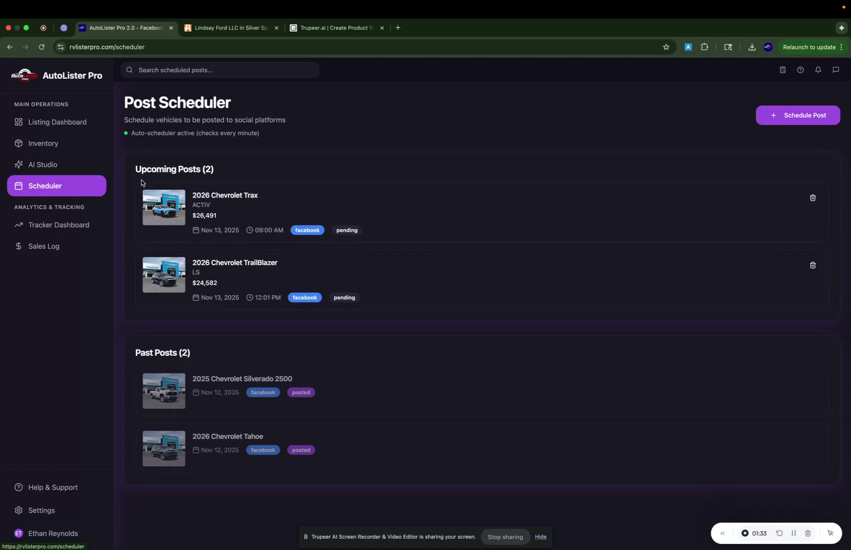
Task: Open AI Studio
Action: [x=42, y=164]
